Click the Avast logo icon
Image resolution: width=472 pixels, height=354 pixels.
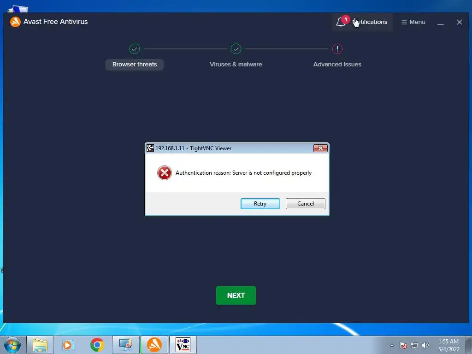15,22
